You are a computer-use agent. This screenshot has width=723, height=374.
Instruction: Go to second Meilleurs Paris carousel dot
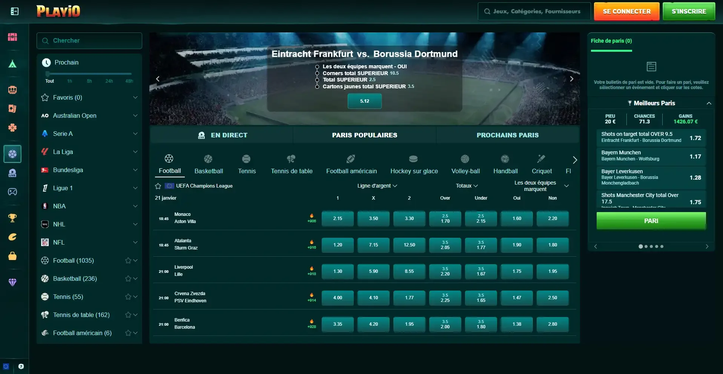coord(646,246)
